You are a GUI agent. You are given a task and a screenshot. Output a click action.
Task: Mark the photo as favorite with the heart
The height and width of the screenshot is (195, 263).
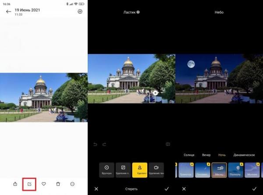tap(44, 184)
